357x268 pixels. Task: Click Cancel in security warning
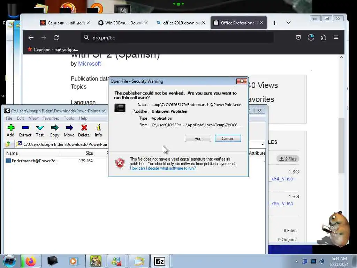click(228, 138)
